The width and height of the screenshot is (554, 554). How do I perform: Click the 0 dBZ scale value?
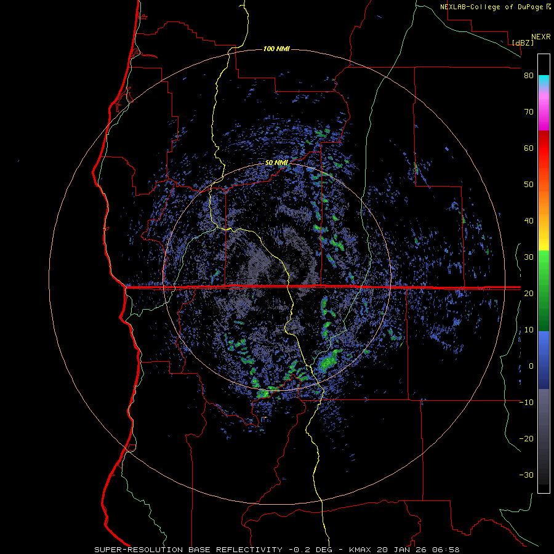click(531, 366)
